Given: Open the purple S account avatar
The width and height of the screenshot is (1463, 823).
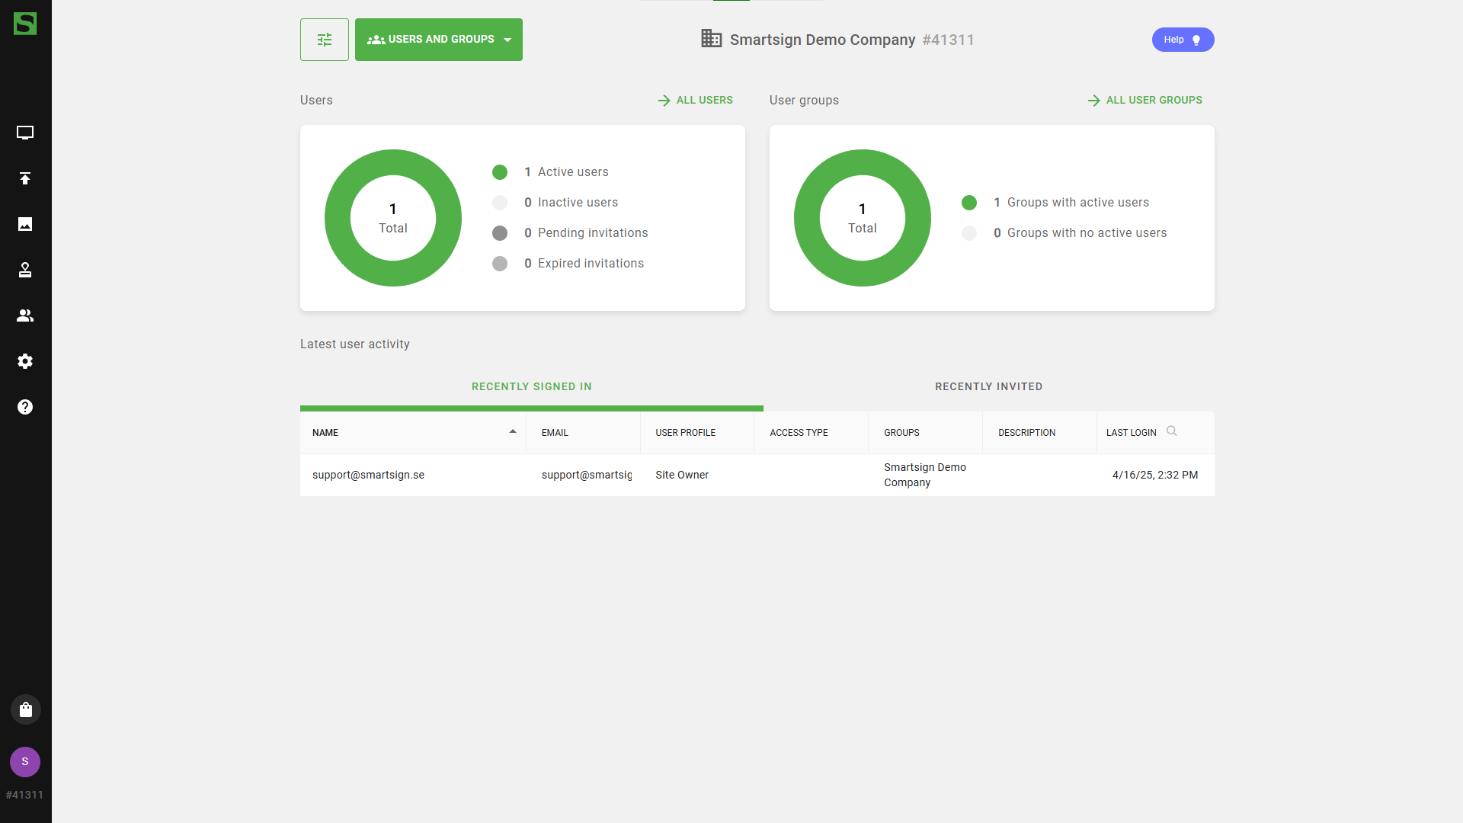Looking at the screenshot, I should [25, 761].
